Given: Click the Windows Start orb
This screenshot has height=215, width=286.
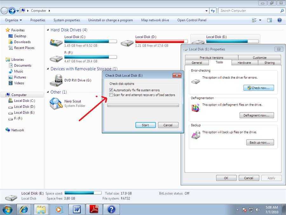Looking at the screenshot, I should pos(7,210).
